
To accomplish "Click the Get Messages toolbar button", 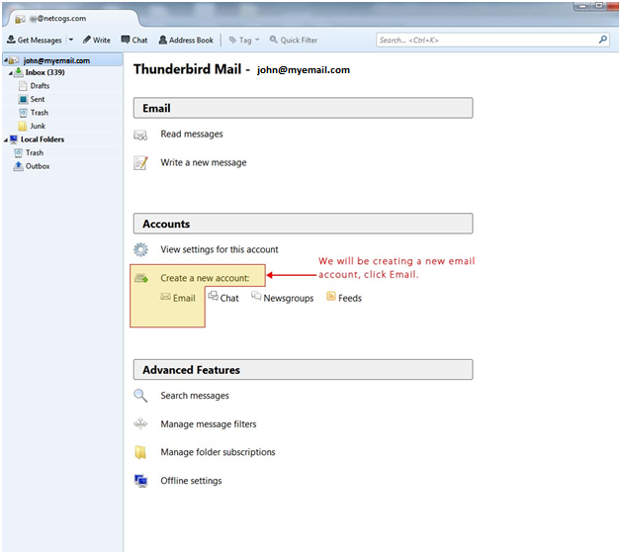I will 35,41.
